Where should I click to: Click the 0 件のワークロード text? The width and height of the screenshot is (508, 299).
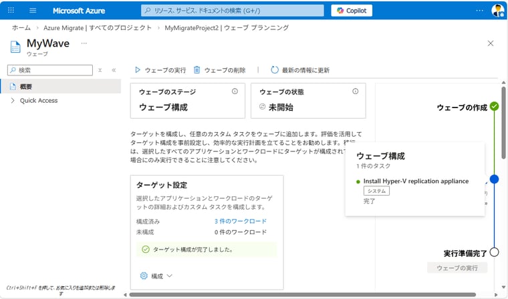(x=241, y=232)
